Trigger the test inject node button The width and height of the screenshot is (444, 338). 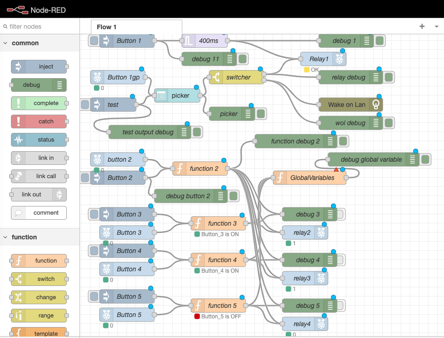click(85, 105)
